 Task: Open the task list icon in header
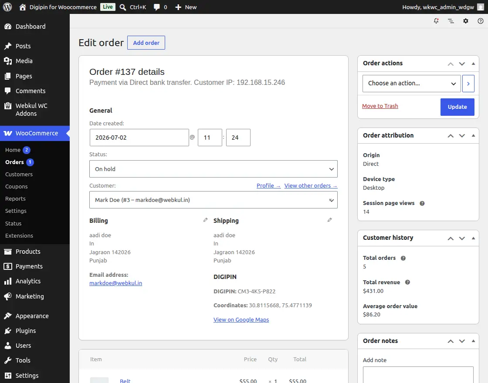coord(451,21)
